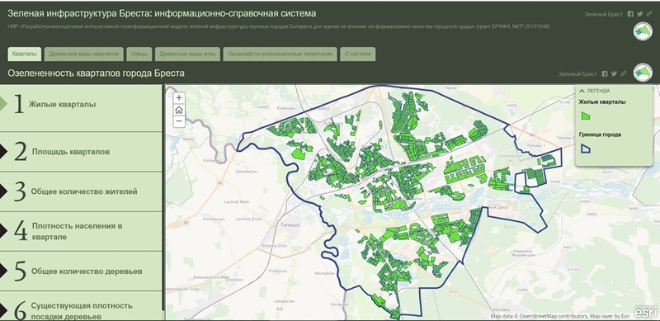The width and height of the screenshot is (660, 321).
Task: Open the О системе tab
Action: pos(358,54)
